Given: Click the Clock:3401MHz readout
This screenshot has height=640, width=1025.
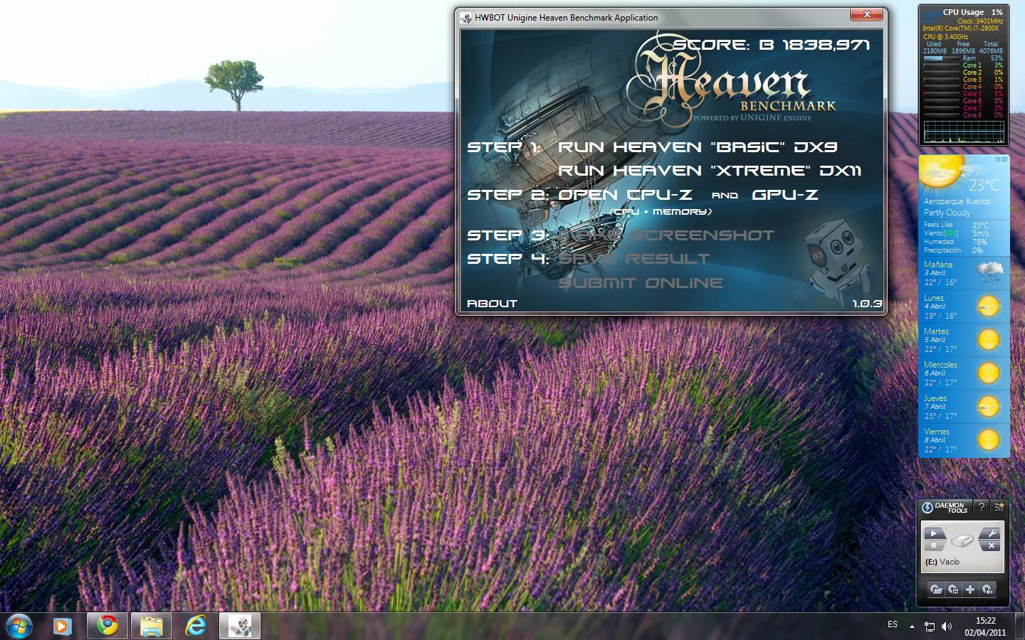Looking at the screenshot, I should [979, 21].
